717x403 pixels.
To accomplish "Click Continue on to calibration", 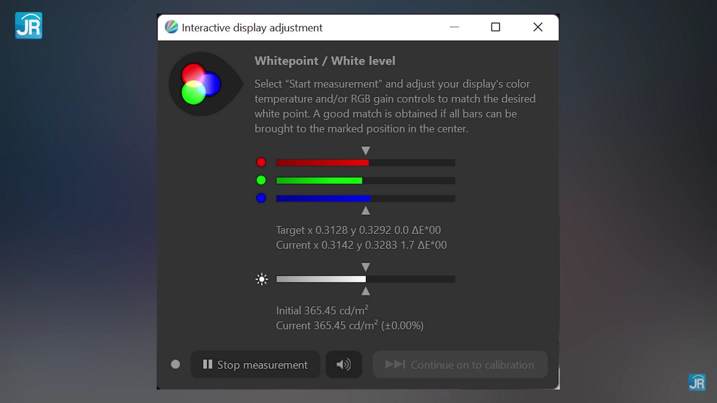I will click(x=460, y=364).
